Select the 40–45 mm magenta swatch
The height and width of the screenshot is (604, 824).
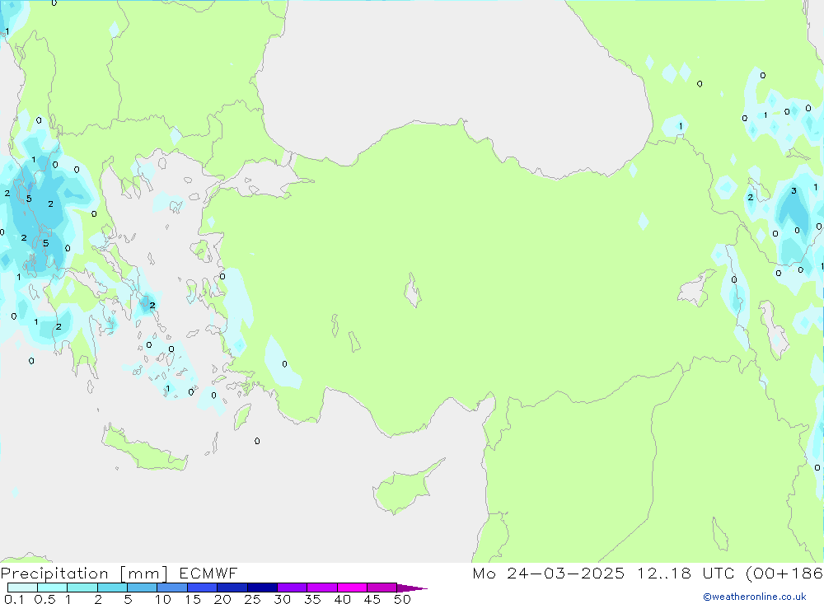tap(352, 588)
